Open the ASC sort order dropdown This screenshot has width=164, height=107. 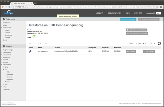tap(142, 44)
